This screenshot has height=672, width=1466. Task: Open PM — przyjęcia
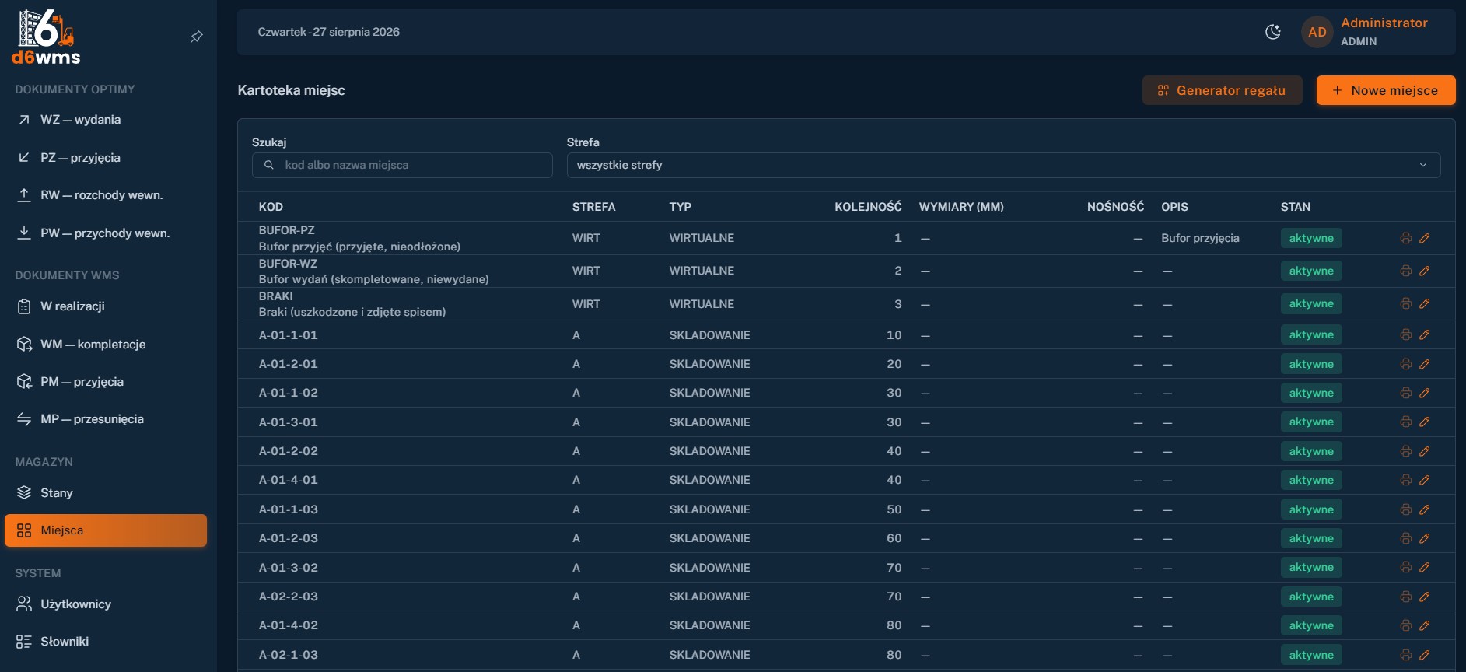(x=106, y=382)
